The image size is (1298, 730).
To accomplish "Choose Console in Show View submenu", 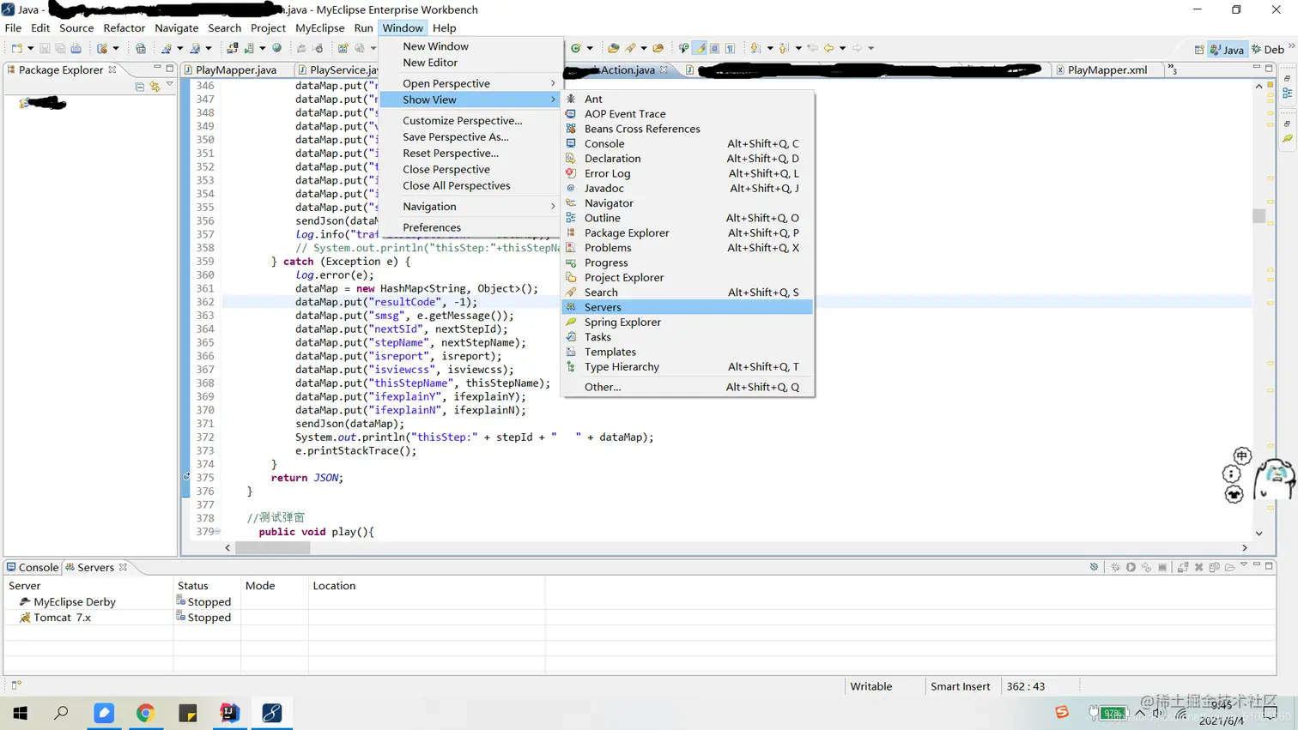I will tap(687, 143).
